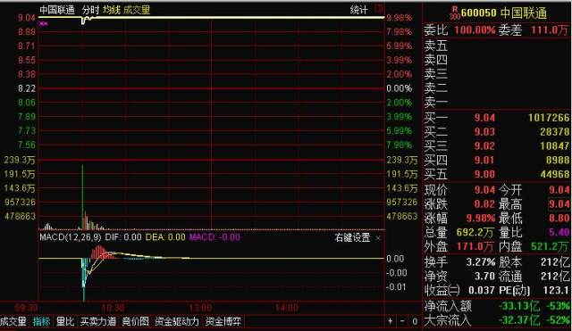The width and height of the screenshot is (572, 331).
Task: Click the 13:00 time axis label
Action: (x=200, y=308)
